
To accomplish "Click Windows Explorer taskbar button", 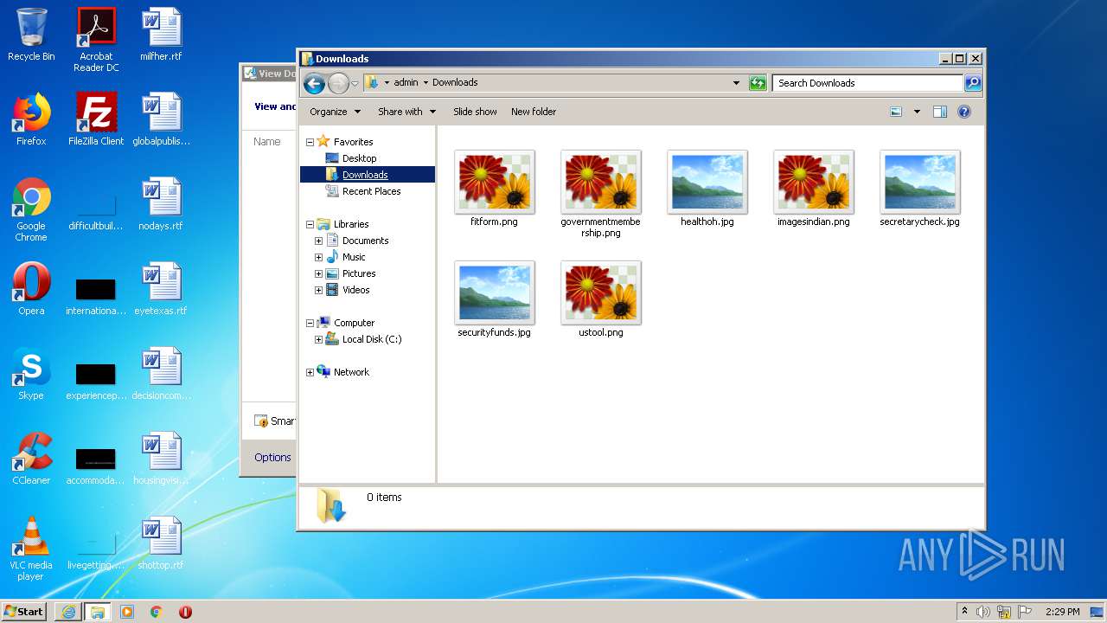I will 98,612.
